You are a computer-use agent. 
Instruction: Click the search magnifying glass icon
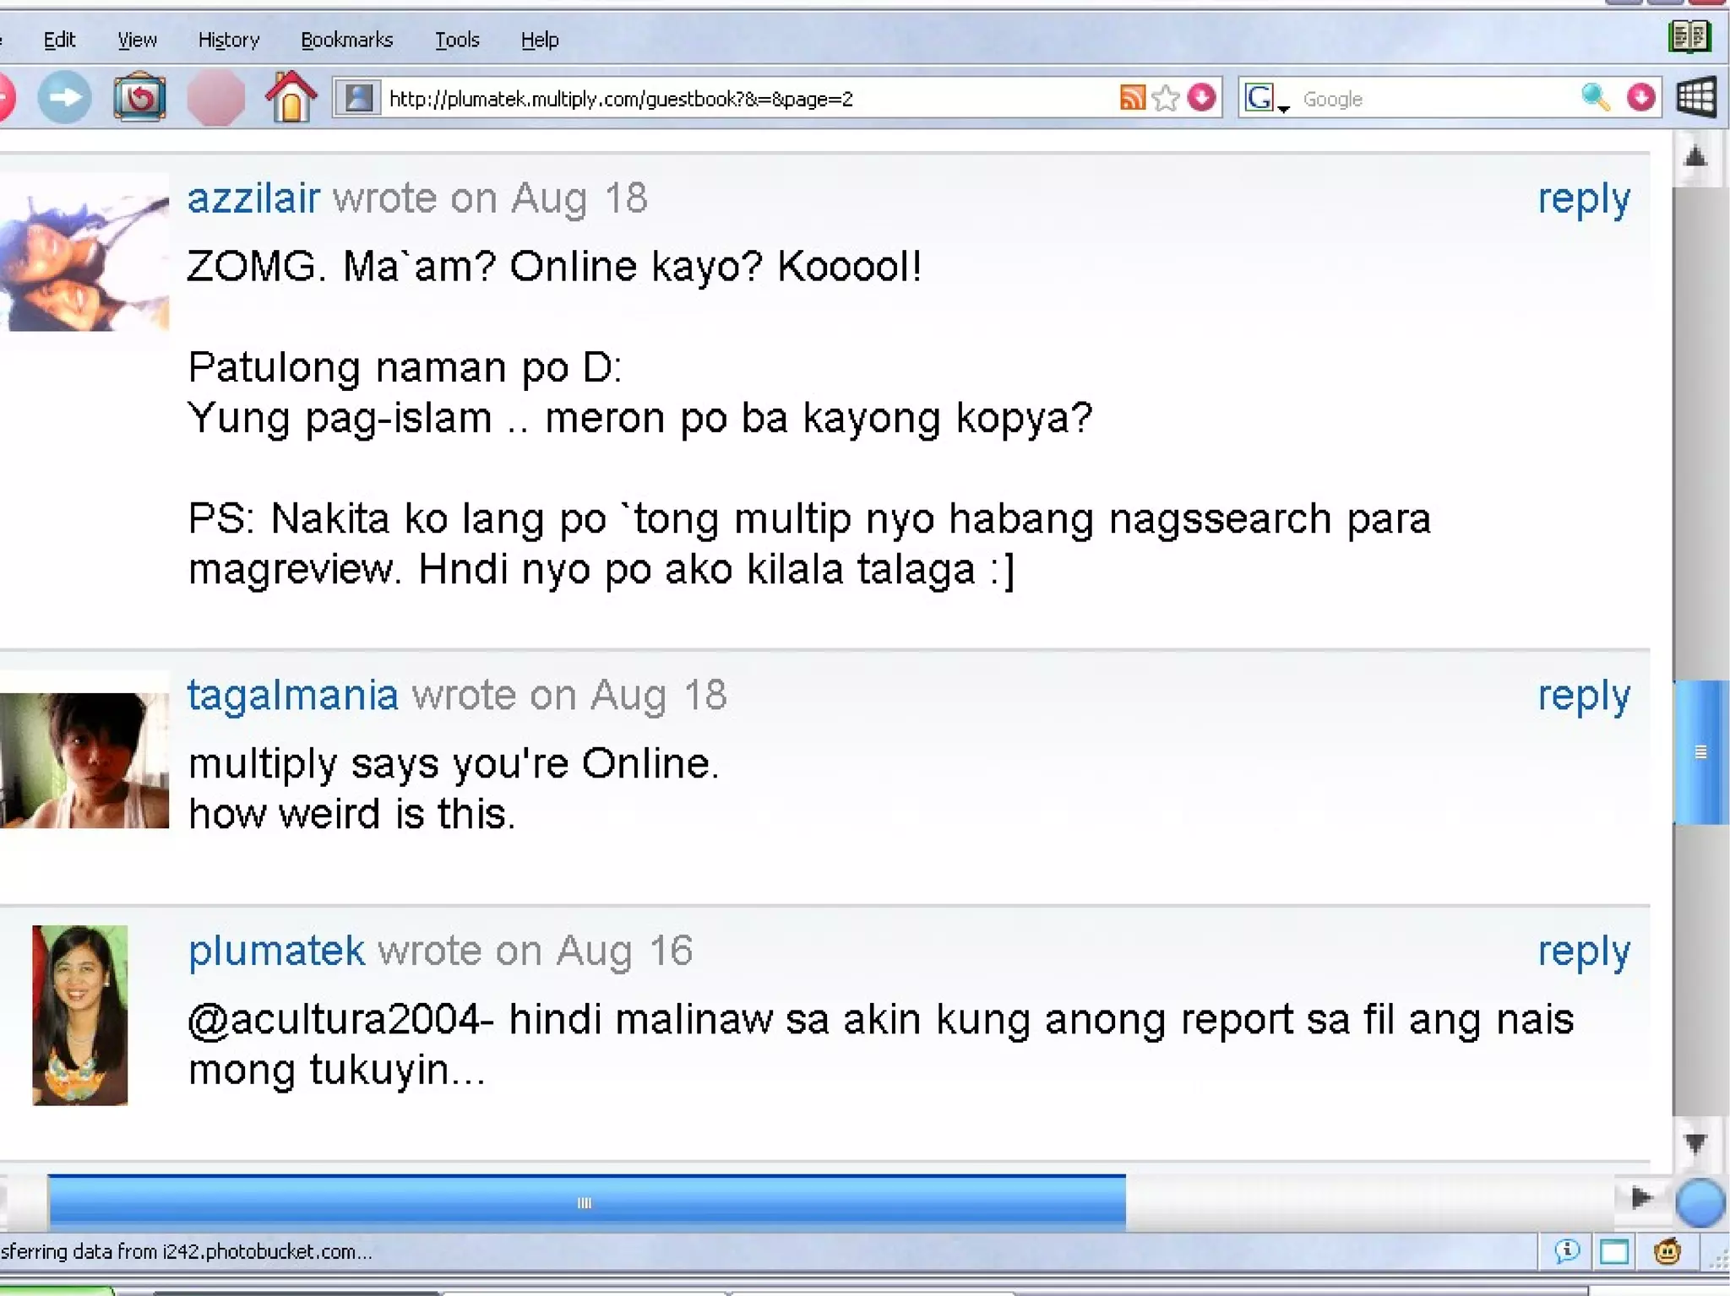click(1595, 98)
